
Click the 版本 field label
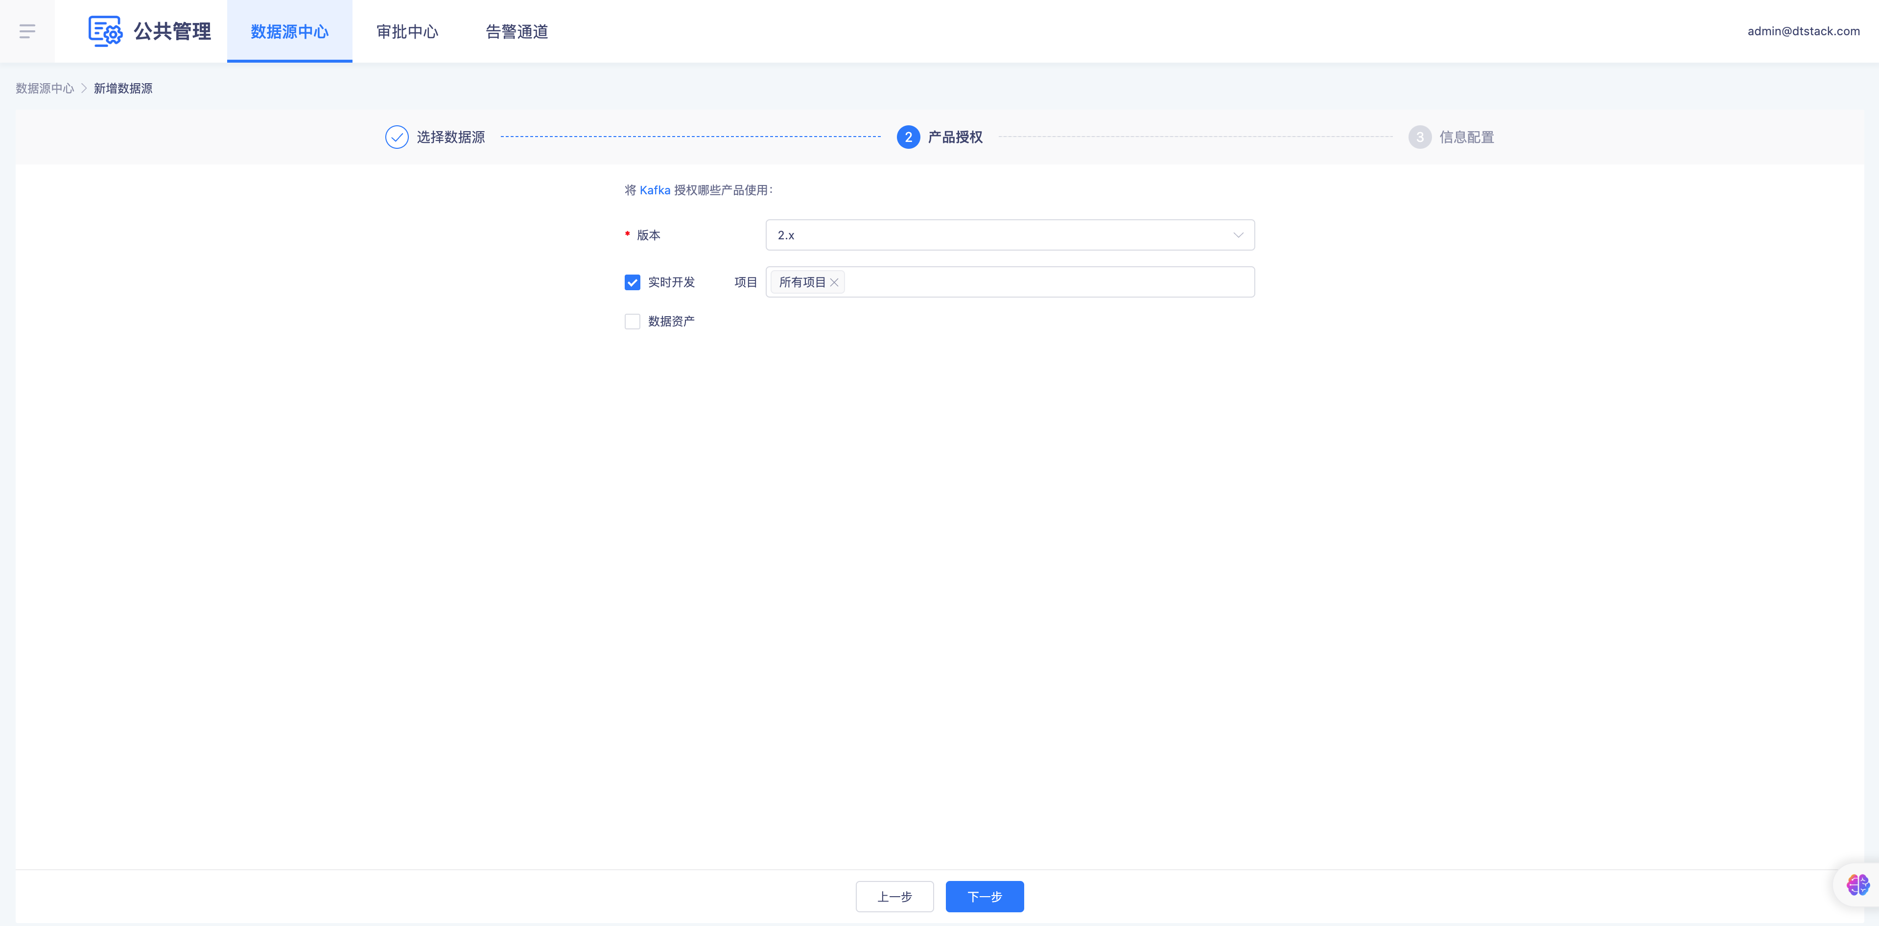coord(649,235)
